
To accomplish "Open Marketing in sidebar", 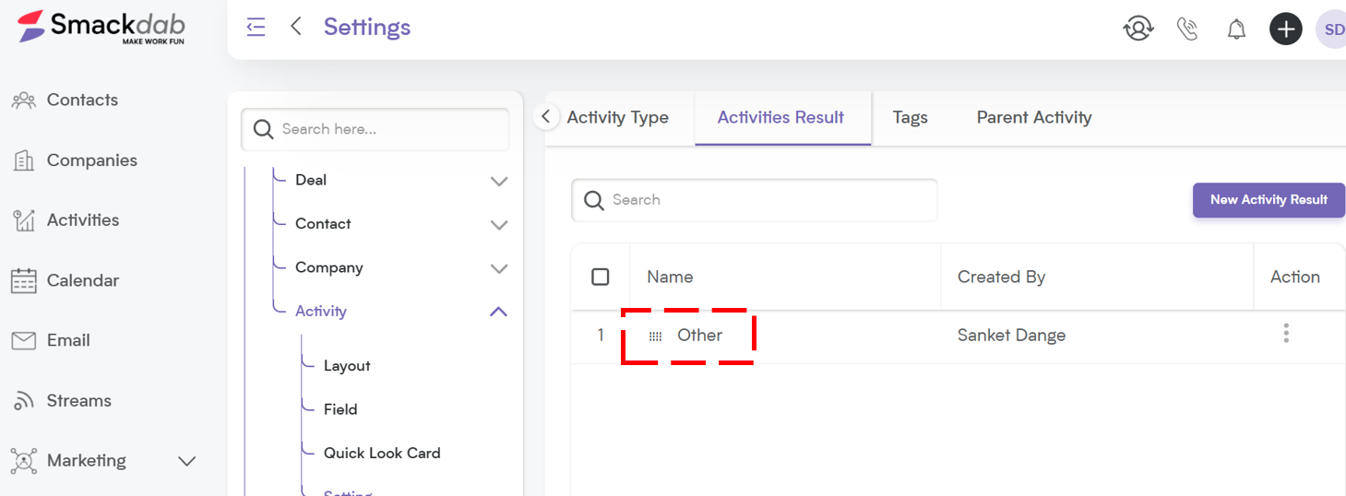I will (x=86, y=461).
